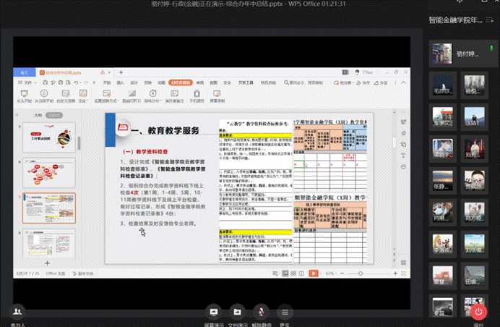Switch to the 开始 ribbon tab
500x327 pixels.
(x=107, y=82)
